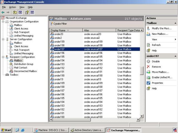Open the Action menu
Viewport: 178px width, 133px height.
(13, 7)
